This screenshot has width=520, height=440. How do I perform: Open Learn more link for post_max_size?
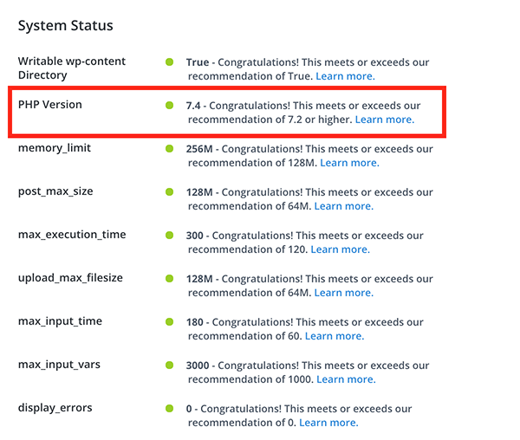[x=344, y=206]
